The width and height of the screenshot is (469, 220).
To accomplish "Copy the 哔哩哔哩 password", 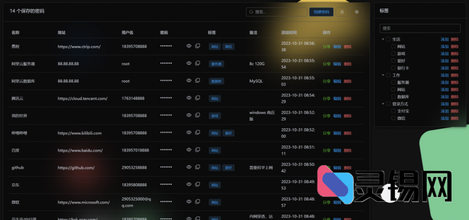I will (198, 133).
